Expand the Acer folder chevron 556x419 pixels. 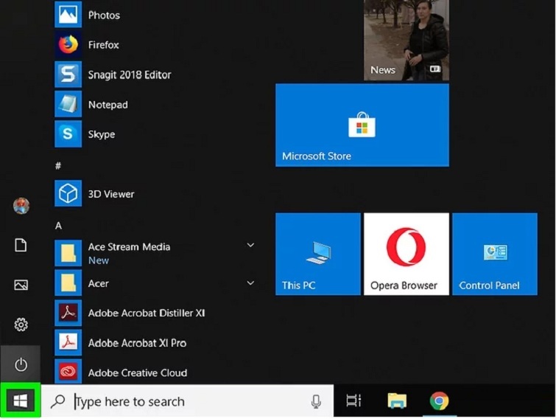pyautogui.click(x=250, y=283)
